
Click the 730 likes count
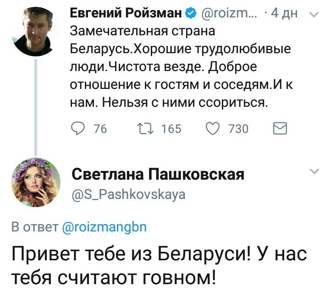point(238,129)
